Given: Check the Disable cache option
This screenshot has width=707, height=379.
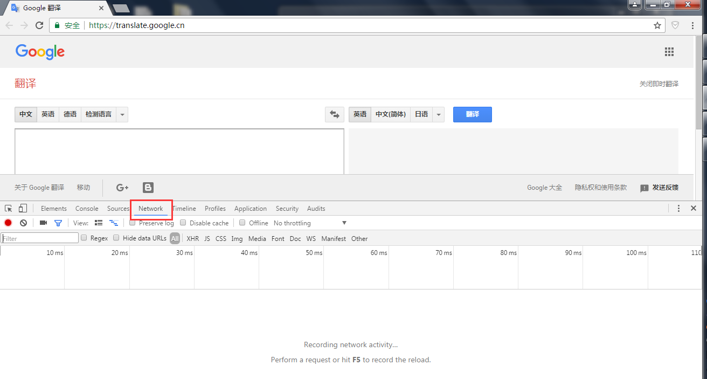Looking at the screenshot, I should tap(183, 223).
